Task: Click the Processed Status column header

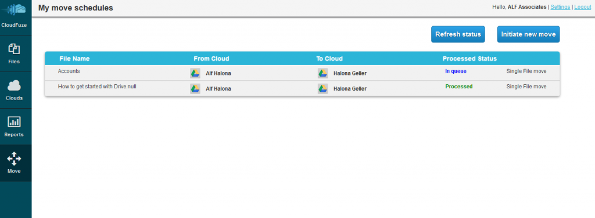Action: coord(469,59)
